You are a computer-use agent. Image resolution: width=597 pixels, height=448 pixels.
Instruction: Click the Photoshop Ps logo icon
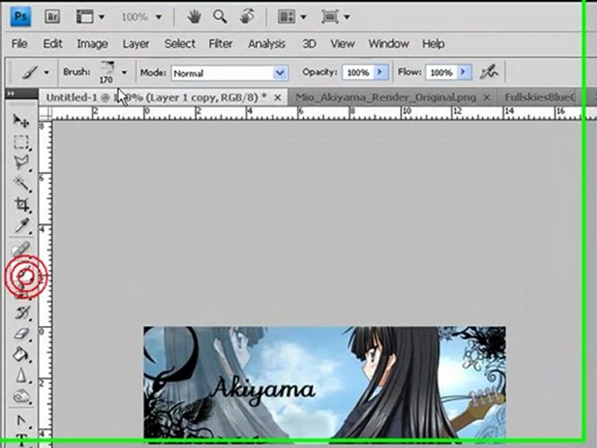point(21,17)
